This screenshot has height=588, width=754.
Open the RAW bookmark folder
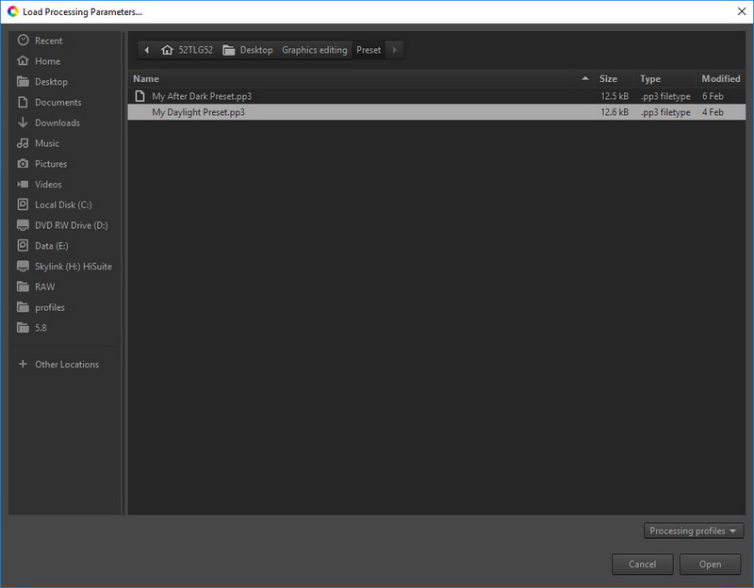point(44,286)
